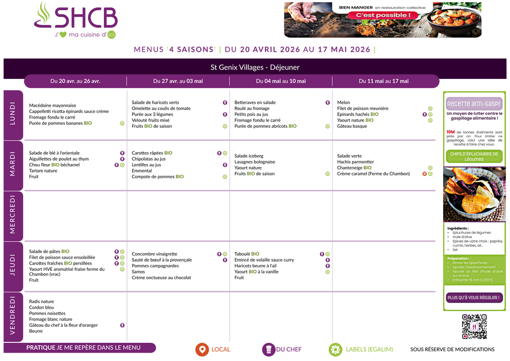This screenshot has width=510, height=361.
Task: Click the orange Local pin legend icon
Action: [x=202, y=350]
